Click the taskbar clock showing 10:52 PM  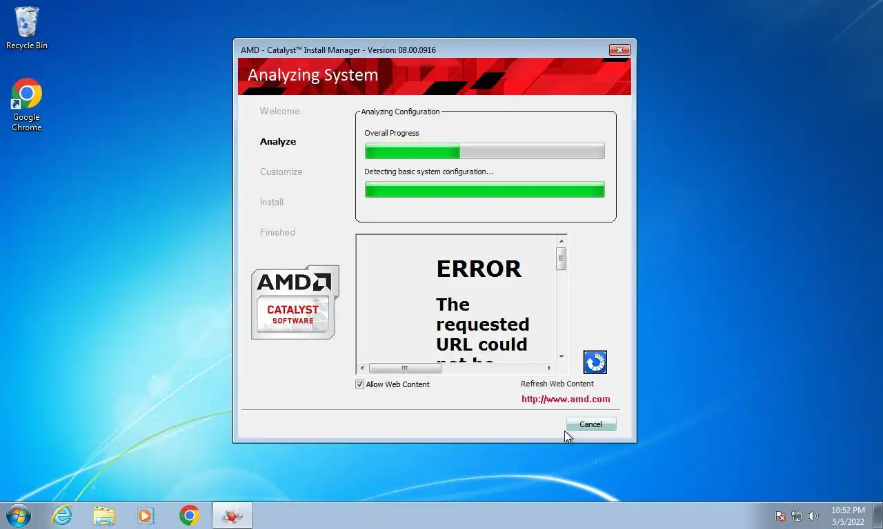848,516
